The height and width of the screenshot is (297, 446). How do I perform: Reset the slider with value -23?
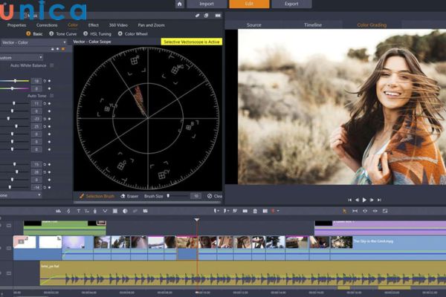pyautogui.click(x=45, y=119)
